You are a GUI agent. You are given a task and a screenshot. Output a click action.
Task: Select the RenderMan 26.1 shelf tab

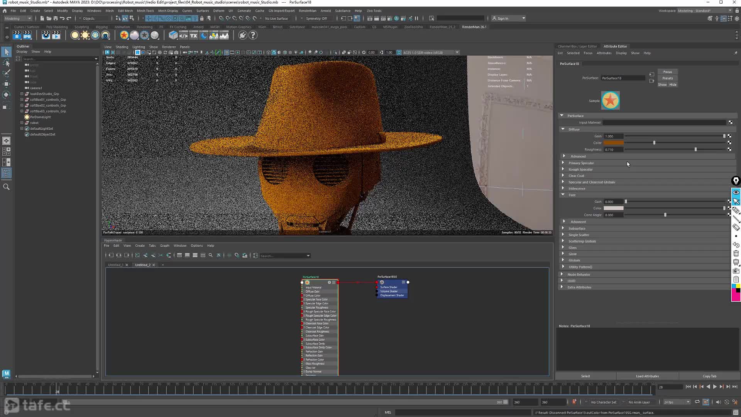click(474, 27)
